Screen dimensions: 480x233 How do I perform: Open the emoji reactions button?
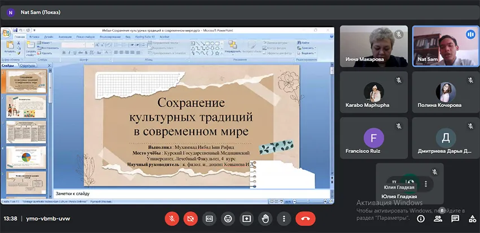228,218
